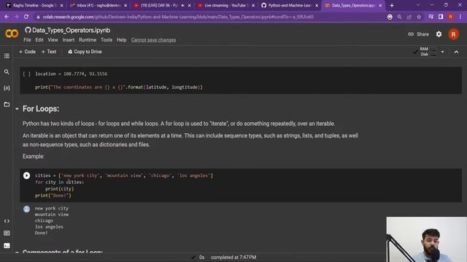Open the Find and replace search icon
Viewport: 467px width, 262px height.
point(7,72)
